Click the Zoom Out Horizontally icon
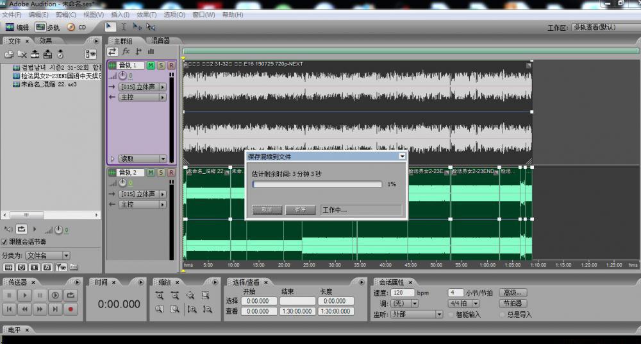The image size is (641, 344). click(x=175, y=295)
